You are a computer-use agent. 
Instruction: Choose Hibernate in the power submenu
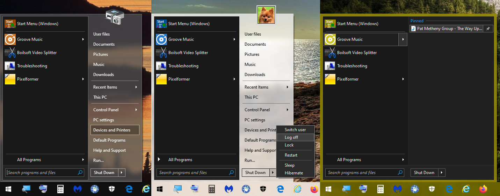[x=294, y=173]
